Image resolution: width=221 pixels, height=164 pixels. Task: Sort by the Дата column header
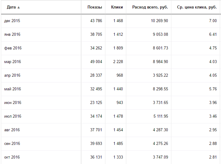pyautogui.click(x=11, y=7)
